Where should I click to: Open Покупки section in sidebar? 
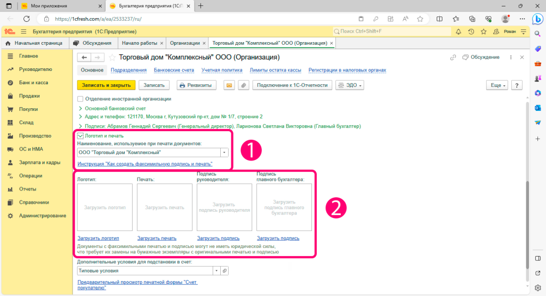pos(28,109)
